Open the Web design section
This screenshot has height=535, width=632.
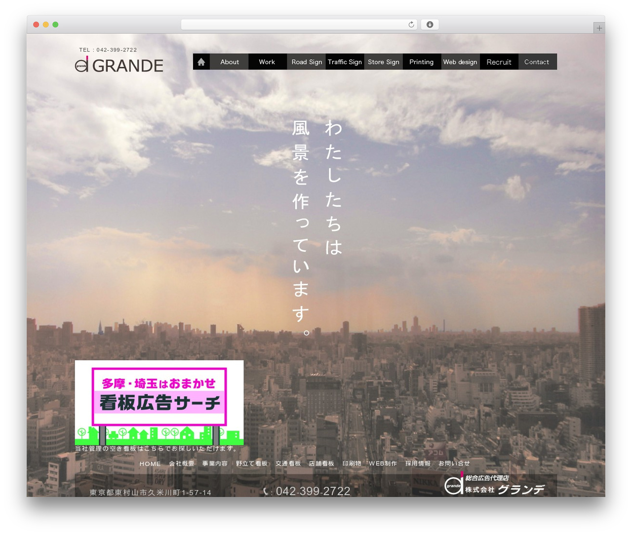[460, 62]
